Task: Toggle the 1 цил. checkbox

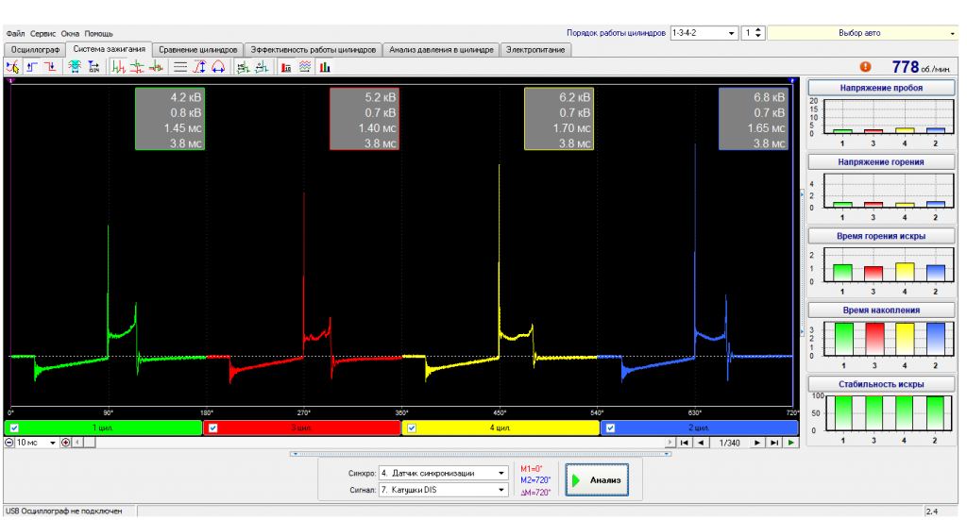Action: point(14,428)
